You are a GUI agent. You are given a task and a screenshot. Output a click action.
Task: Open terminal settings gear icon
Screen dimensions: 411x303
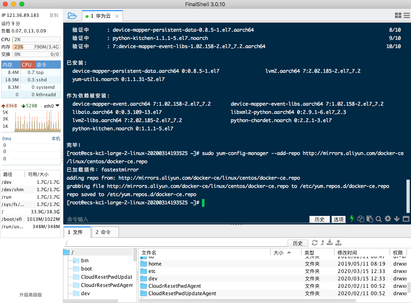(388, 219)
